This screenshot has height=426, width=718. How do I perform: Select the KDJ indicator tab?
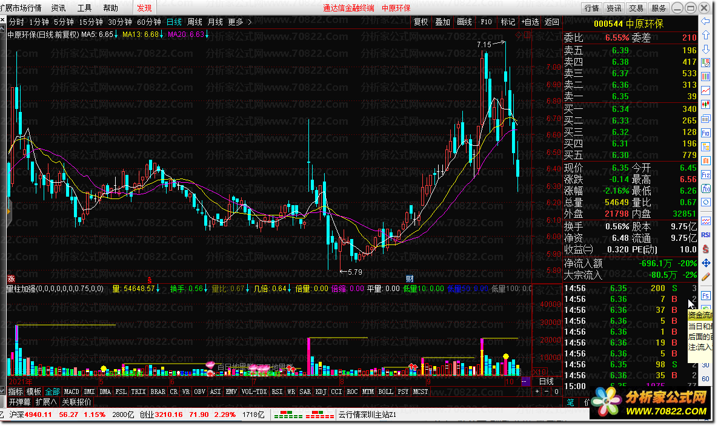click(x=321, y=392)
